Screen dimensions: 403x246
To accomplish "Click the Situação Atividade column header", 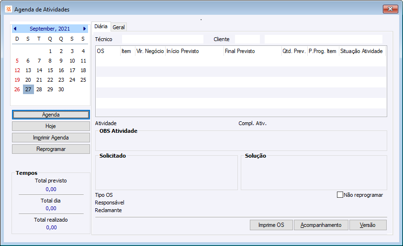I will click(362, 51).
